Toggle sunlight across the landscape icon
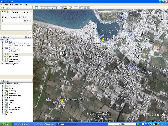The height and width of the screenshot is (126, 168). pos(65,8)
